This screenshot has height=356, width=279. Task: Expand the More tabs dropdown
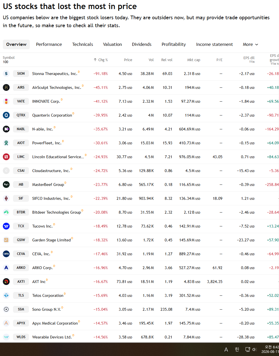(250, 44)
